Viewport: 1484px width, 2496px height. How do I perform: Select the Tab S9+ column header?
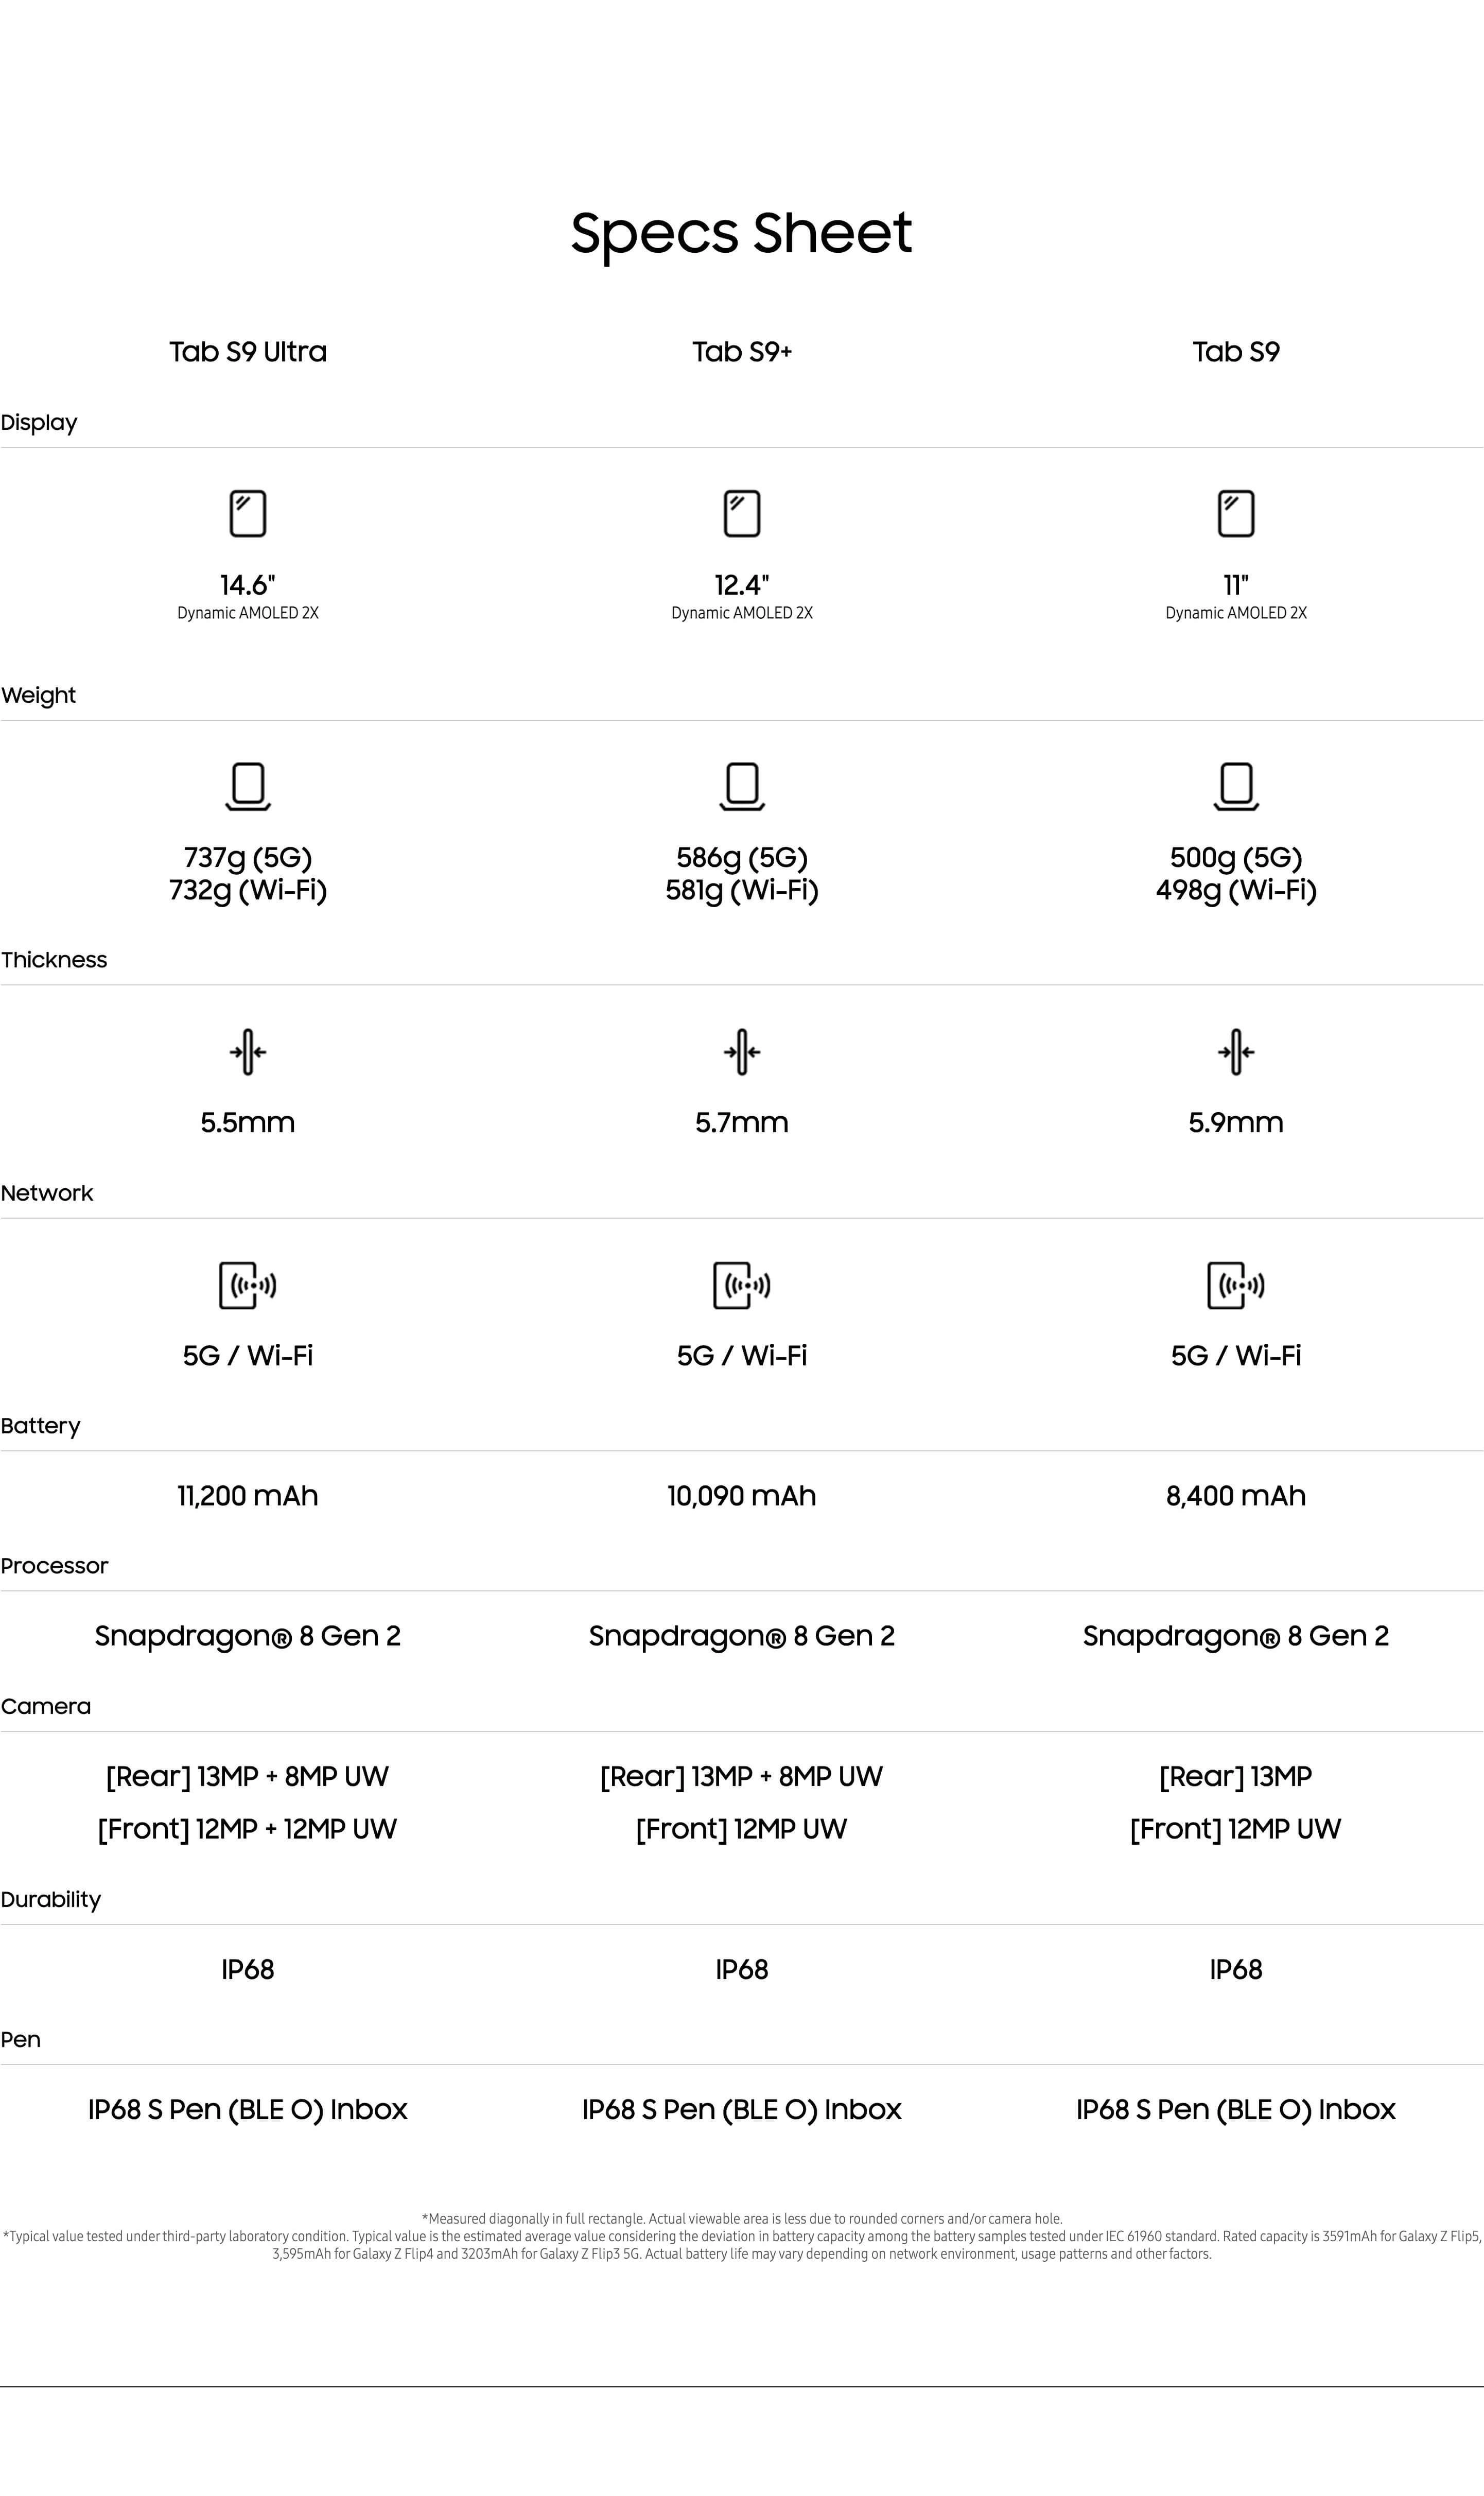pos(742,352)
